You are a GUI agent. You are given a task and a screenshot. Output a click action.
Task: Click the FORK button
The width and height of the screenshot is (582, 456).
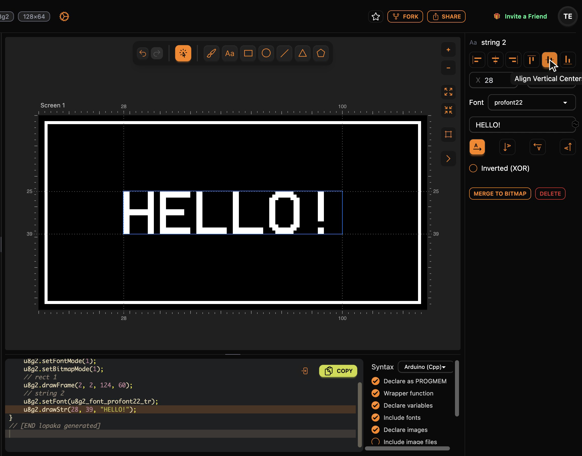click(405, 16)
